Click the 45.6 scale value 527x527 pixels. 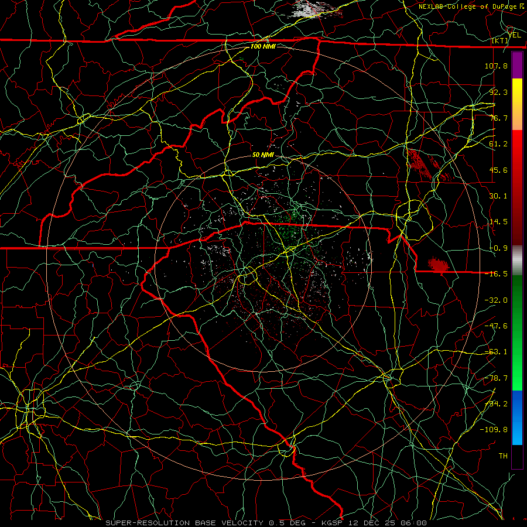[498, 170]
